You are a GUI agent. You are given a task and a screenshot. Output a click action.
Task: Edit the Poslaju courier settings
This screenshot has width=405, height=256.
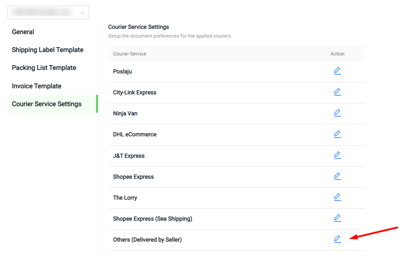pyautogui.click(x=337, y=71)
